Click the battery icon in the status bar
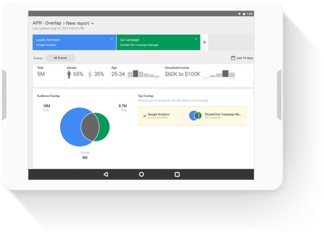This screenshot has width=324, height=232. [x=244, y=13]
